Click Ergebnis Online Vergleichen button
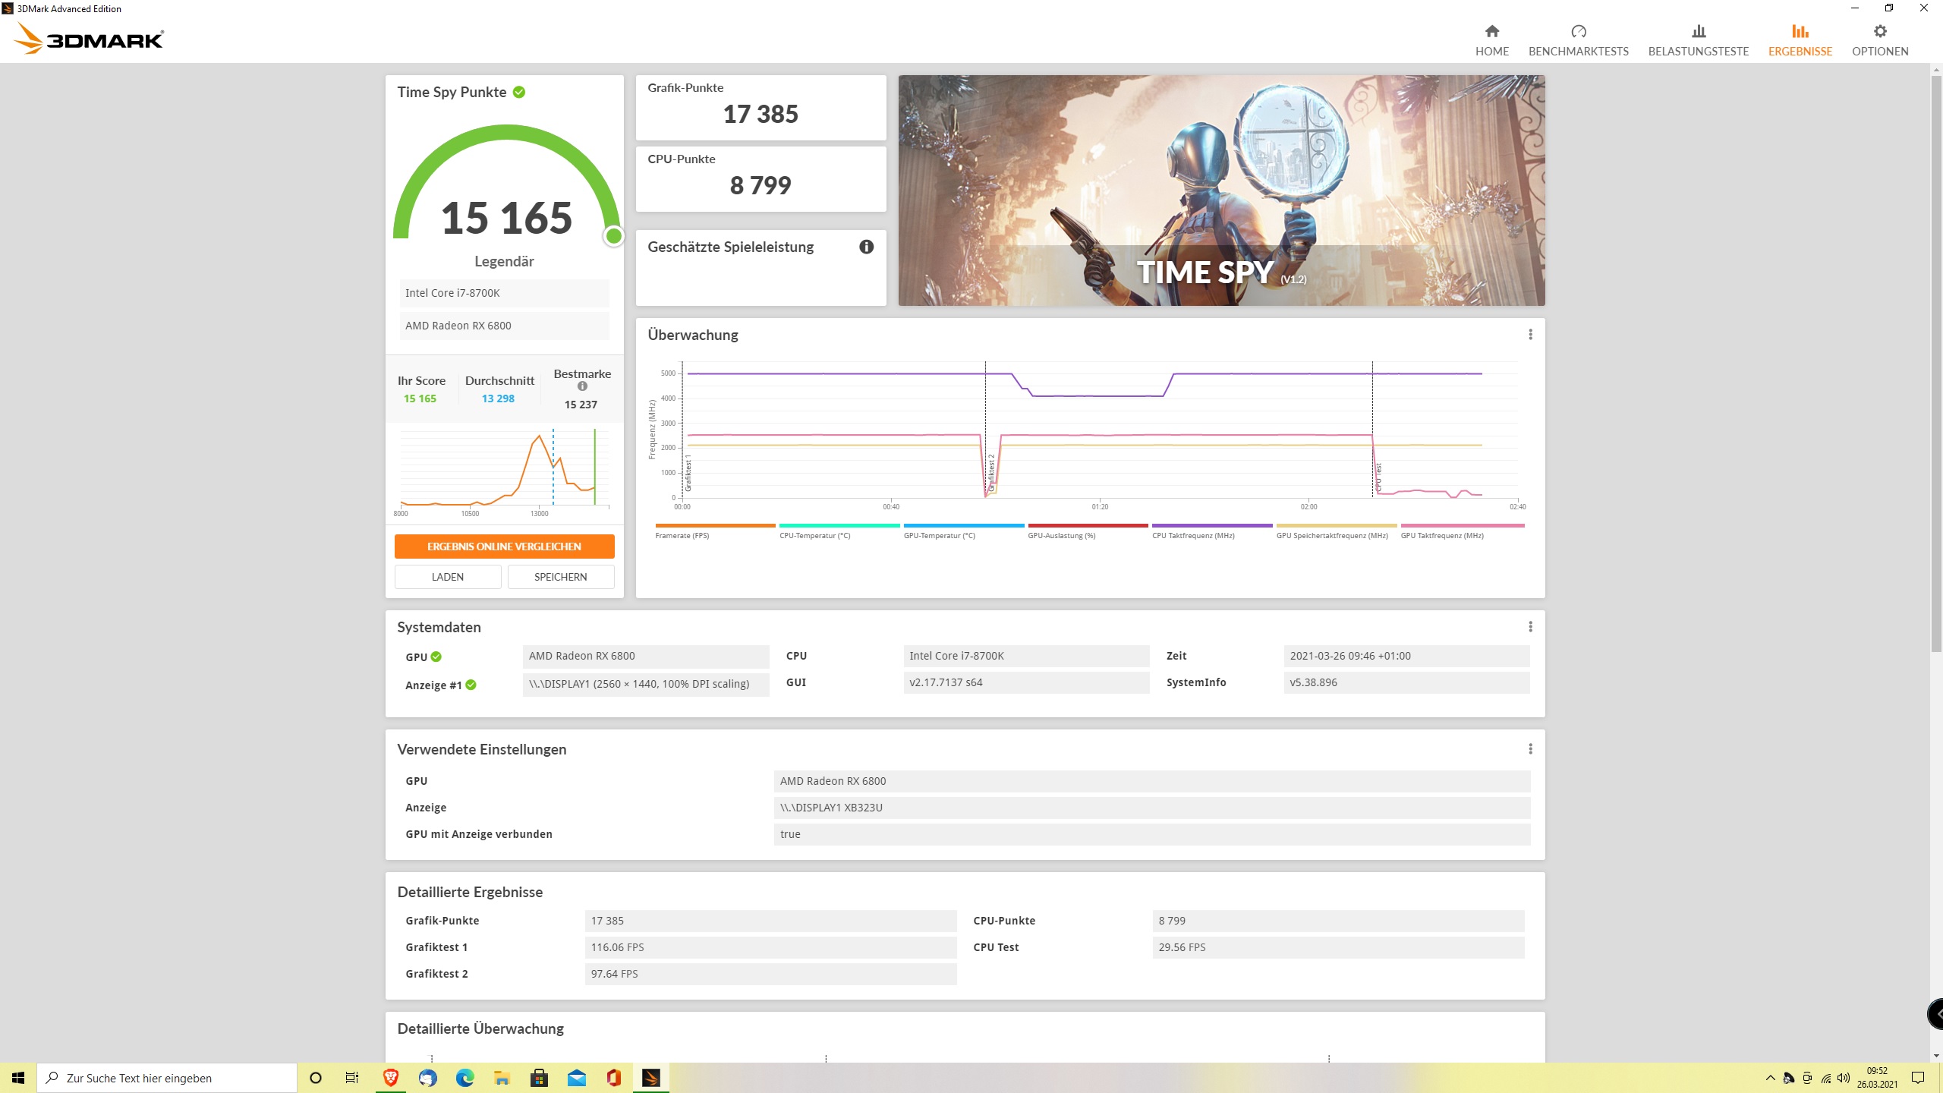 tap(504, 546)
